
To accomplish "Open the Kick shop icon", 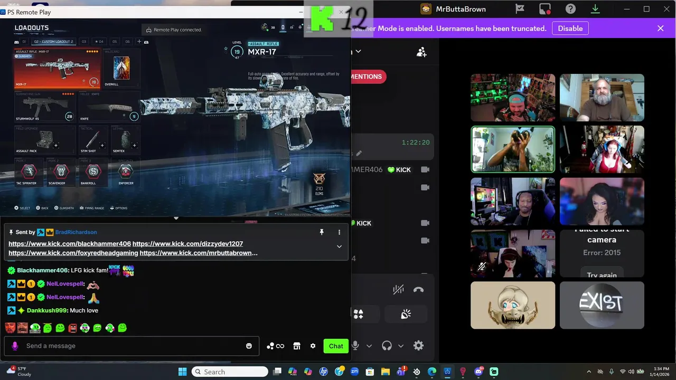I will pyautogui.click(x=297, y=346).
